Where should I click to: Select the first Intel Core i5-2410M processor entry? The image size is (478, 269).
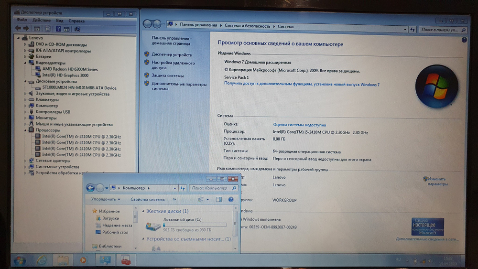81,137
